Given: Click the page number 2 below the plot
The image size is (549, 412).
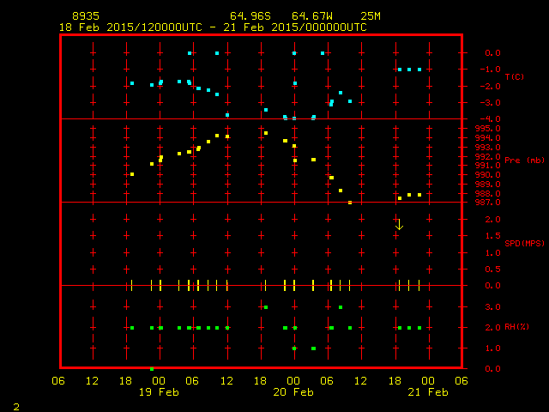Looking at the screenshot, I should click(x=16, y=407).
